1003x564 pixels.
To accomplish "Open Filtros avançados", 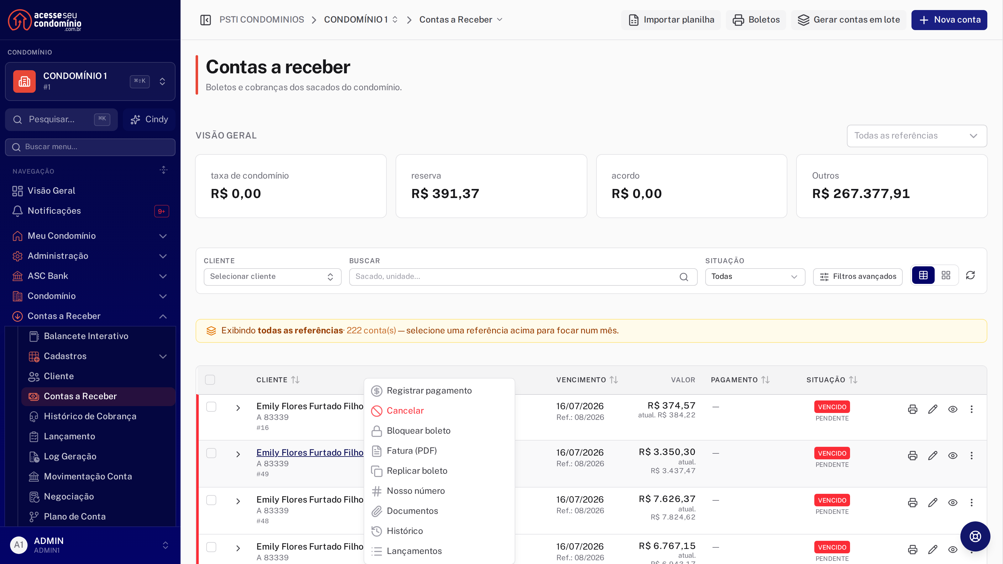I will (857, 277).
